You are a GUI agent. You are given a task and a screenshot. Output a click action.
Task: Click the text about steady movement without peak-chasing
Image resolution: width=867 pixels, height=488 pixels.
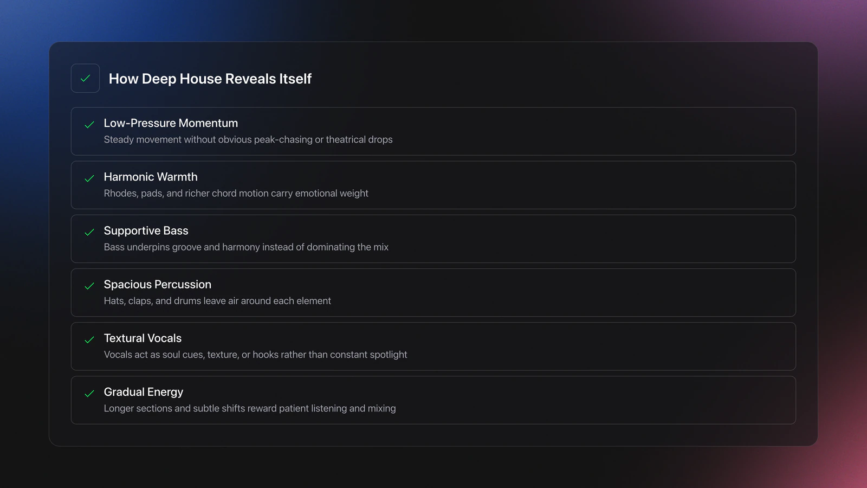click(248, 139)
